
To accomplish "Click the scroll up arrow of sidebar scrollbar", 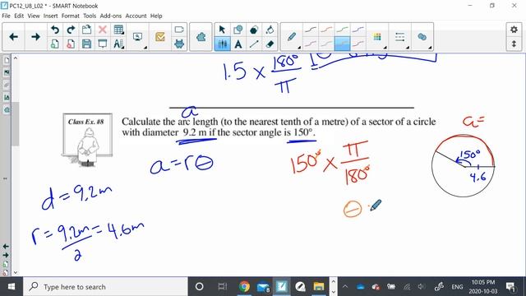I will coord(15,58).
